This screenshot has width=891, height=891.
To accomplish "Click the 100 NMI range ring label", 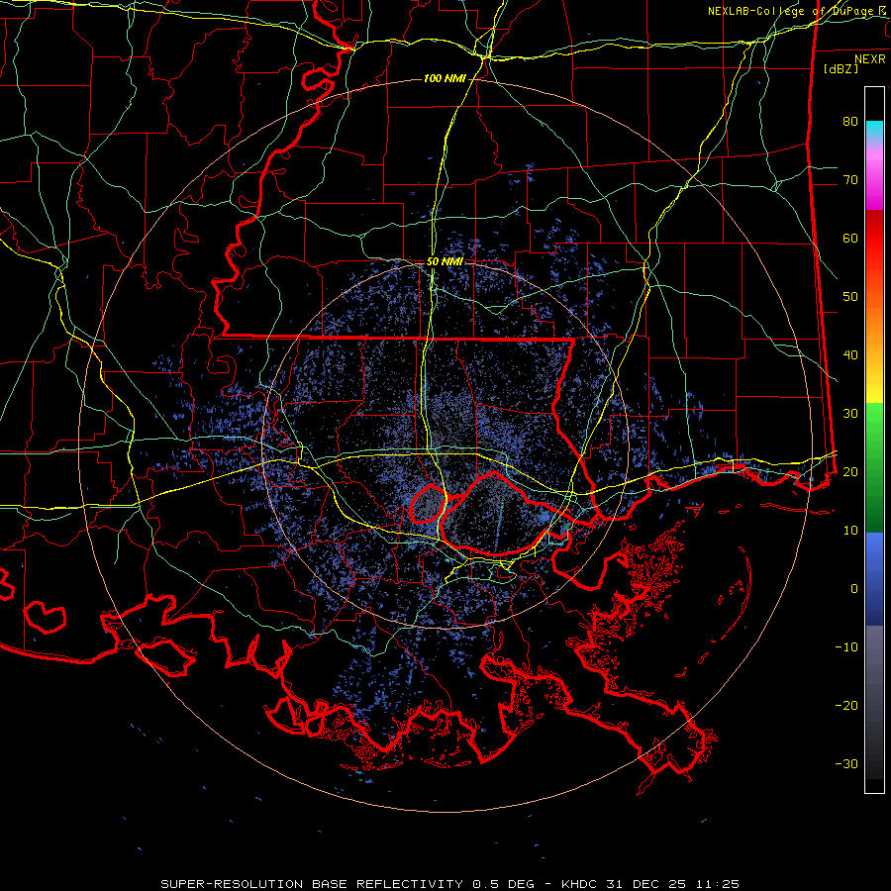I will click(x=445, y=78).
